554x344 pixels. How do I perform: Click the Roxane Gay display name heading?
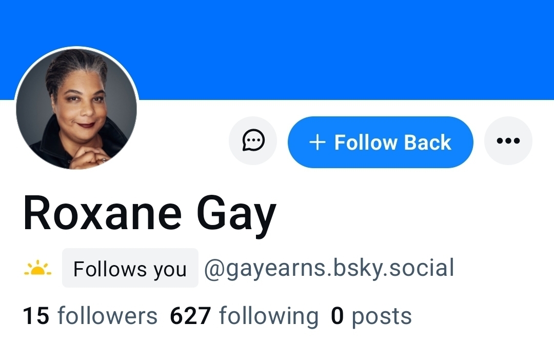[150, 213]
